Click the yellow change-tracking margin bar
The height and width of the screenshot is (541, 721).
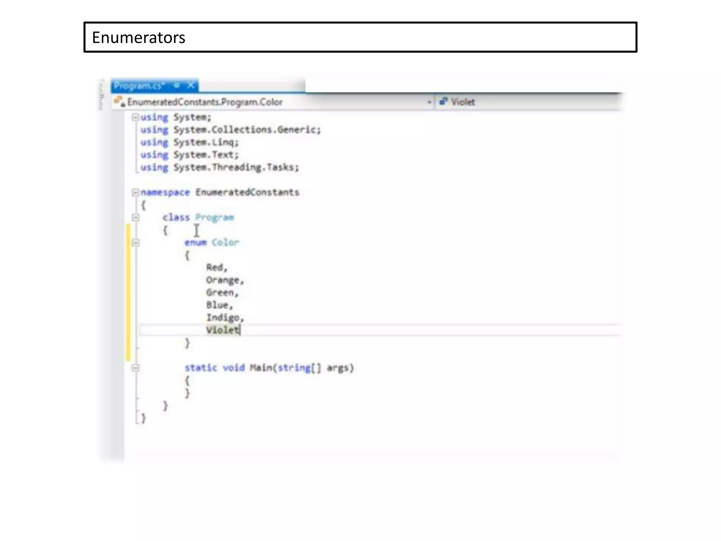click(x=128, y=292)
